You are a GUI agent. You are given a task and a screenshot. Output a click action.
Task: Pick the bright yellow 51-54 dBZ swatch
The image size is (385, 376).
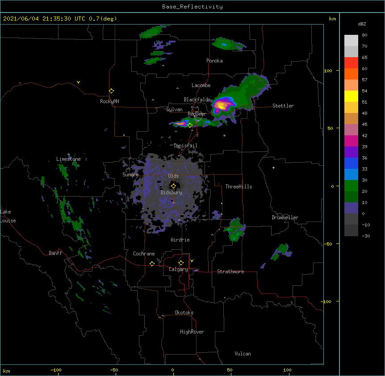[x=351, y=96]
